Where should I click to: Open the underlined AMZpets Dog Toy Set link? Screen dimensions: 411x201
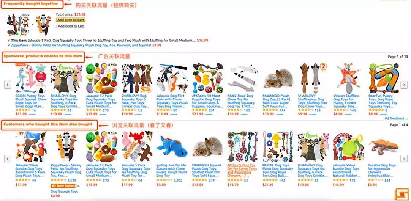pyautogui.click(x=242, y=171)
